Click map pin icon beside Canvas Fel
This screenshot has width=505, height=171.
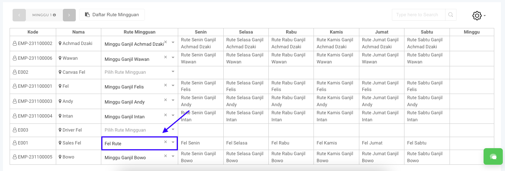point(60,72)
